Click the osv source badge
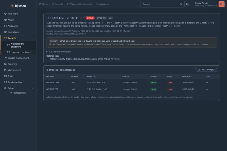This screenshot has height=151, width=227. [111, 18]
